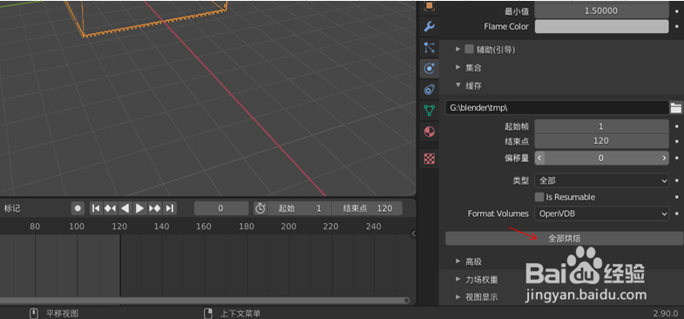This screenshot has height=319, width=684.
Task: Click the animate dot beside 结束点 in cache
Action: [676, 141]
